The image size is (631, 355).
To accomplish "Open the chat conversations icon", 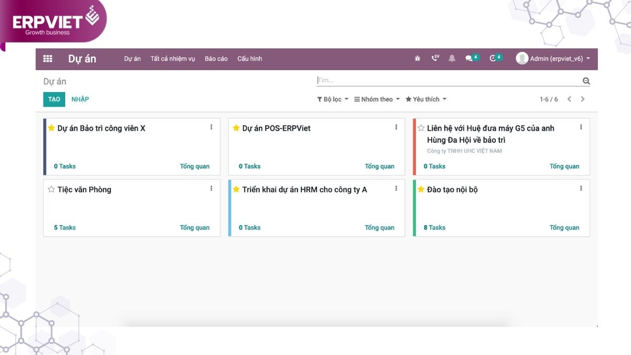I will click(469, 58).
